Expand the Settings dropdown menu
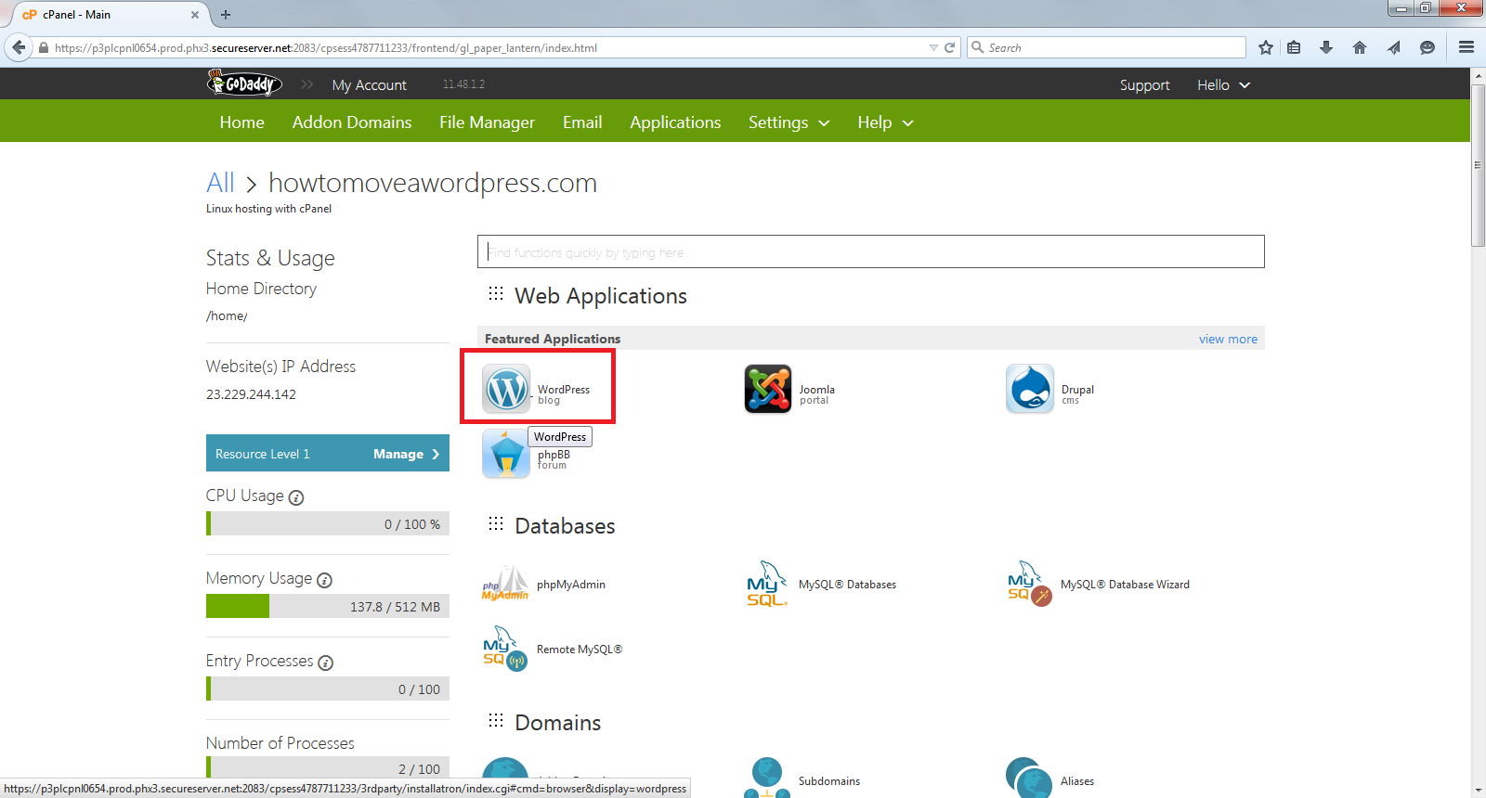The image size is (1486, 798). (789, 122)
